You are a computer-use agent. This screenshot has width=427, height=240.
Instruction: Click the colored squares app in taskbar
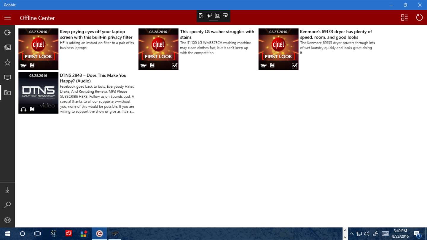[84, 234]
